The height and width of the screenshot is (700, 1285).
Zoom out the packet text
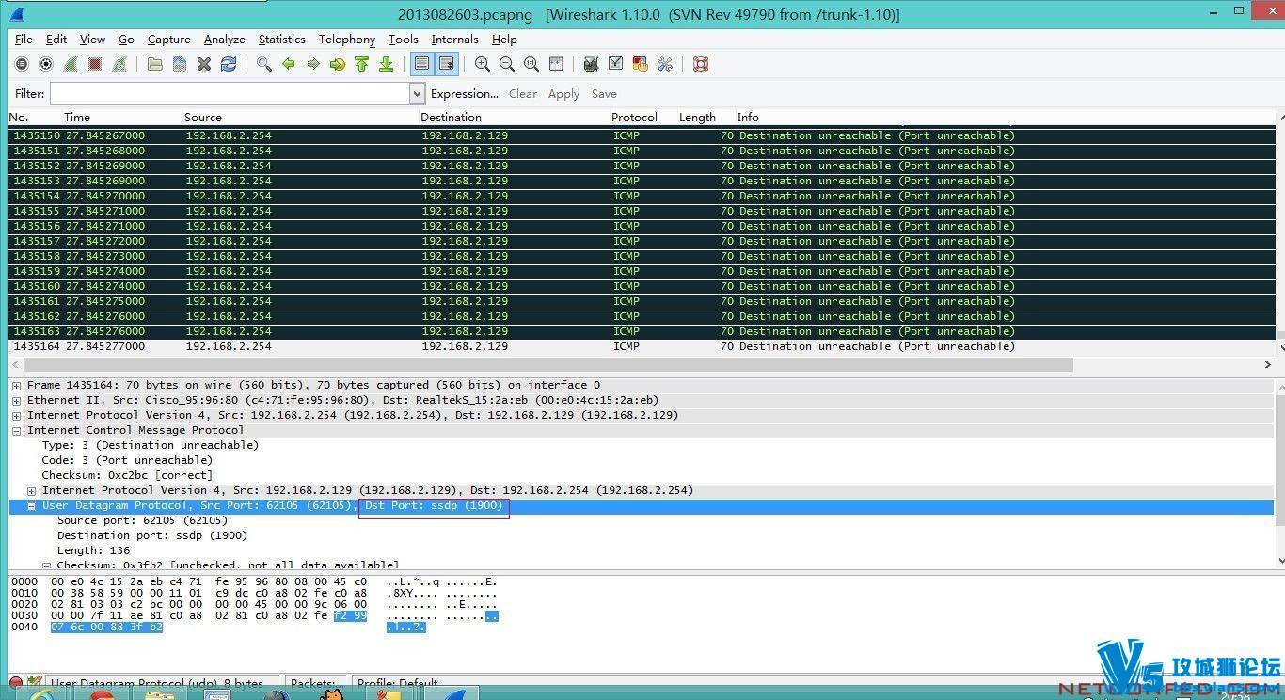(507, 64)
